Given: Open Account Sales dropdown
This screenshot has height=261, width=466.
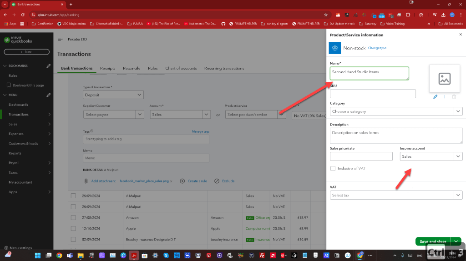Looking at the screenshot, I should (x=206, y=114).
